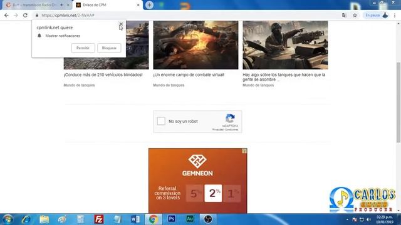
Task: Select the 2% level in Gemneon ad
Action: pos(213,193)
